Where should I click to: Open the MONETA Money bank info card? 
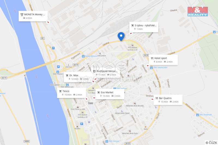click(x=33, y=16)
